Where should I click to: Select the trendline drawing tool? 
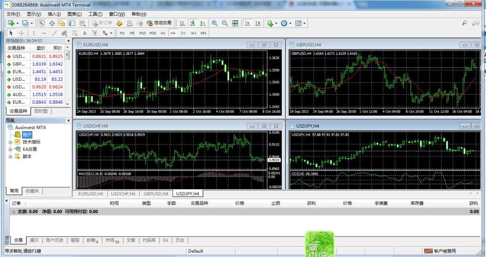pyautogui.click(x=54, y=33)
